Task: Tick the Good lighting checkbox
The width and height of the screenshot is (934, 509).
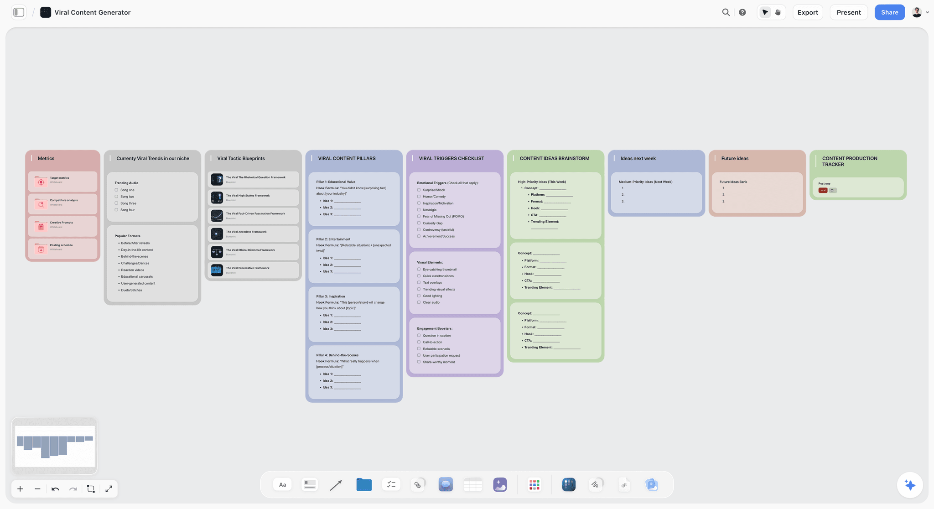Action: pos(419,296)
